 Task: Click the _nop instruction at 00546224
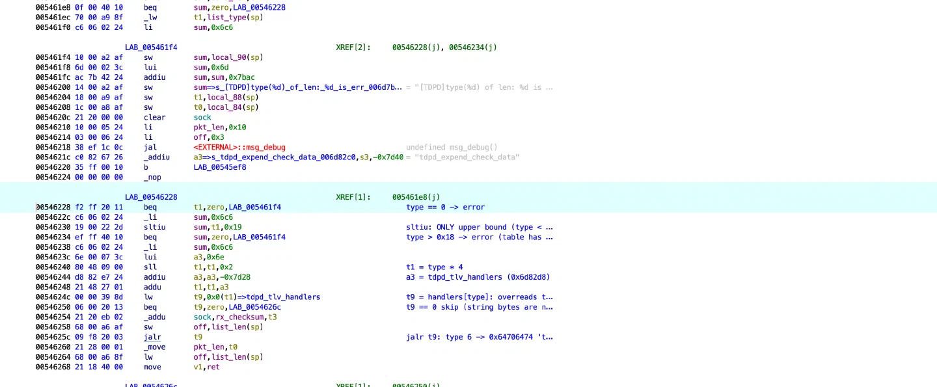tap(152, 177)
